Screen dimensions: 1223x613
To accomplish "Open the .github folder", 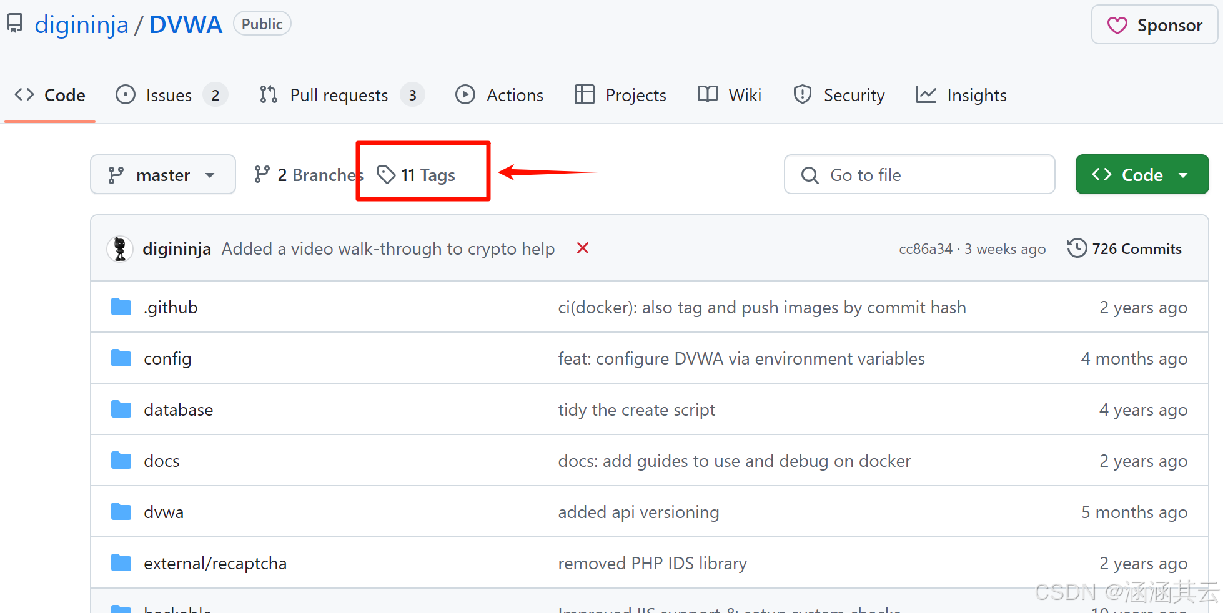I will tap(171, 307).
